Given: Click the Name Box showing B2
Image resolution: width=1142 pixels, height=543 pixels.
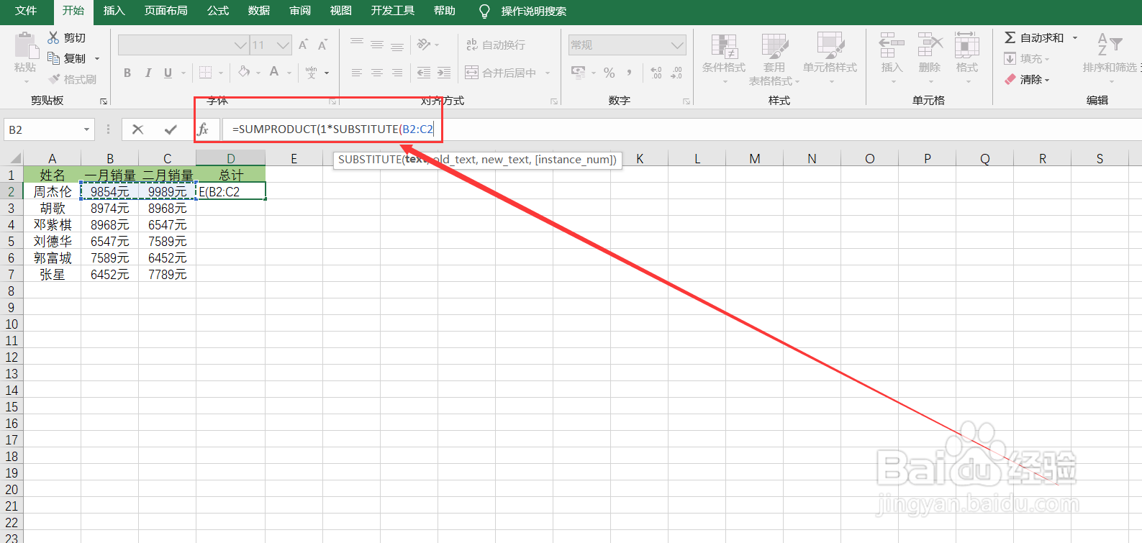Looking at the screenshot, I should pos(42,129).
